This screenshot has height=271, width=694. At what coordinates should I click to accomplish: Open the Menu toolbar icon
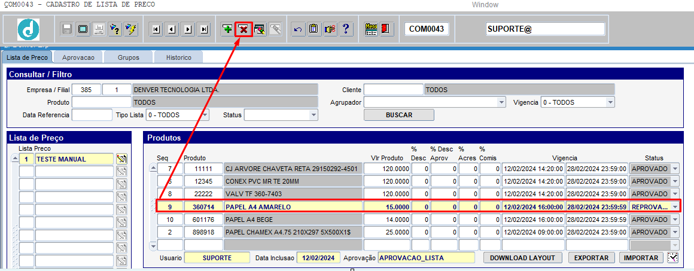[x=371, y=29]
